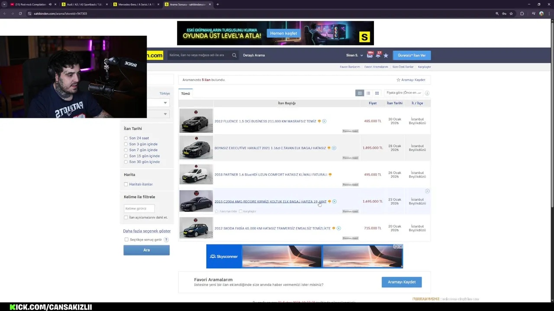Open a new browser tab
The width and height of the screenshot is (554, 311).
[x=217, y=4]
